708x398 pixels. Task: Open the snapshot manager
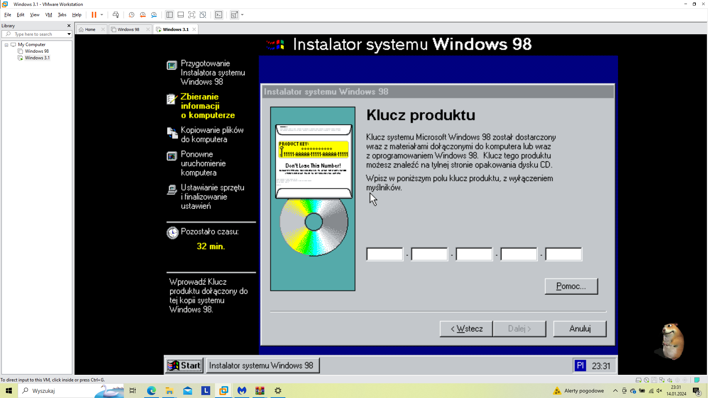[154, 15]
